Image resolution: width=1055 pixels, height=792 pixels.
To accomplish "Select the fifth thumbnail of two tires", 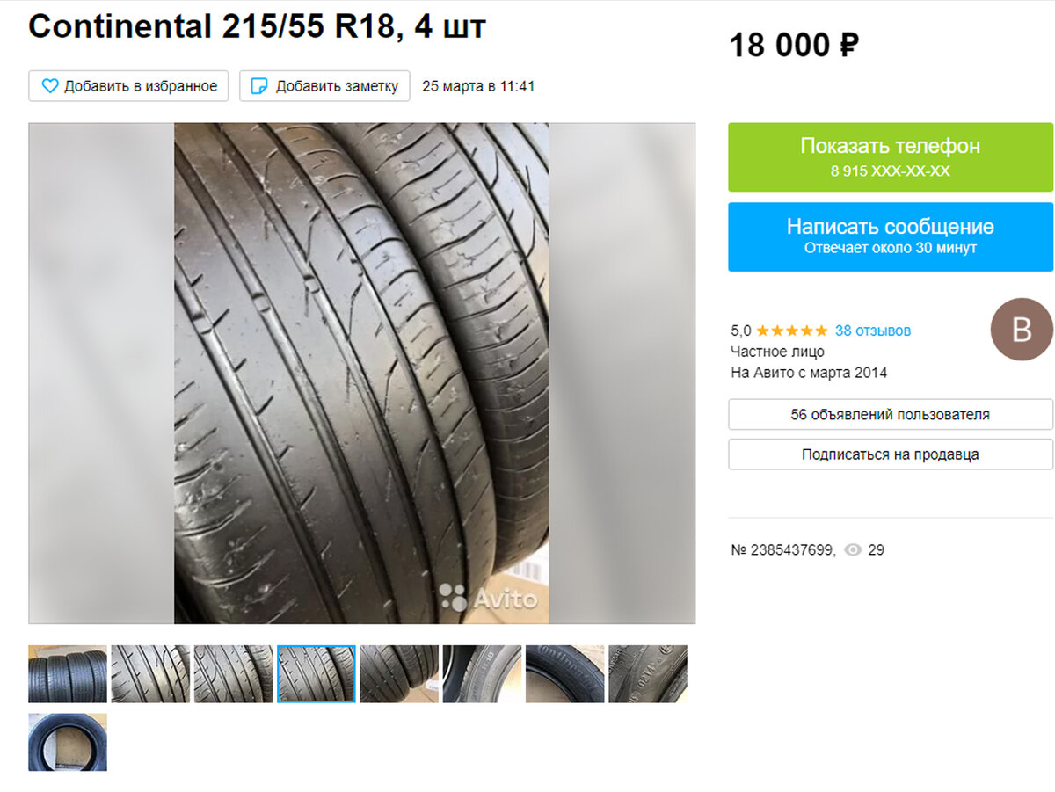I will [x=399, y=674].
